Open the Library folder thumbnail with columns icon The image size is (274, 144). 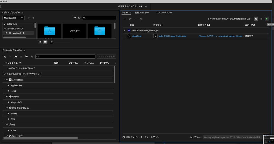pyautogui.click(x=100, y=31)
